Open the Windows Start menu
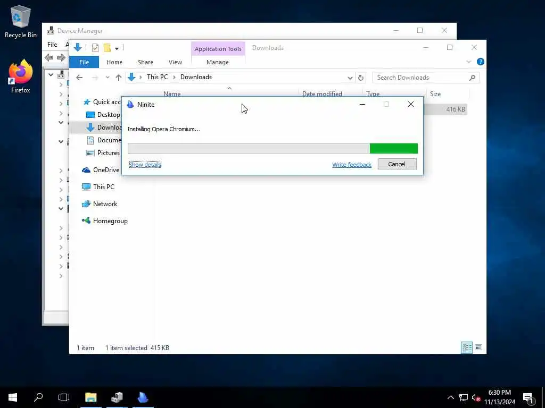Screen dimensions: 545x408 (13, 397)
